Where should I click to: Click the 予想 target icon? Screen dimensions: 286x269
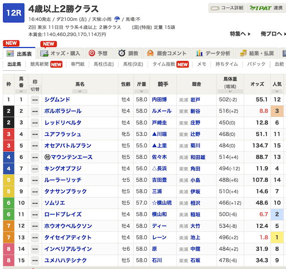[x=92, y=53]
